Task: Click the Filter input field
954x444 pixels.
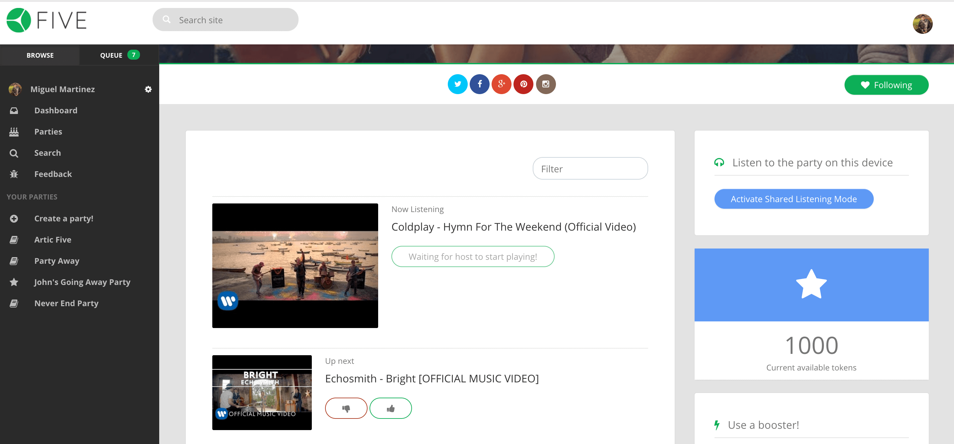Action: [589, 169]
